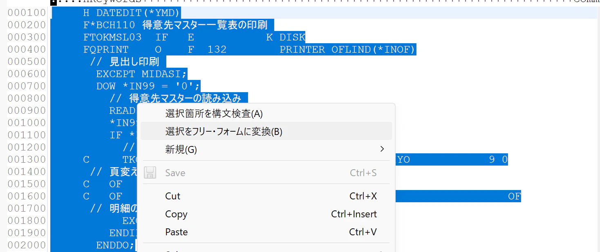This screenshot has width=600, height=252.
Task: Click line number 002000
Action: [x=27, y=245]
